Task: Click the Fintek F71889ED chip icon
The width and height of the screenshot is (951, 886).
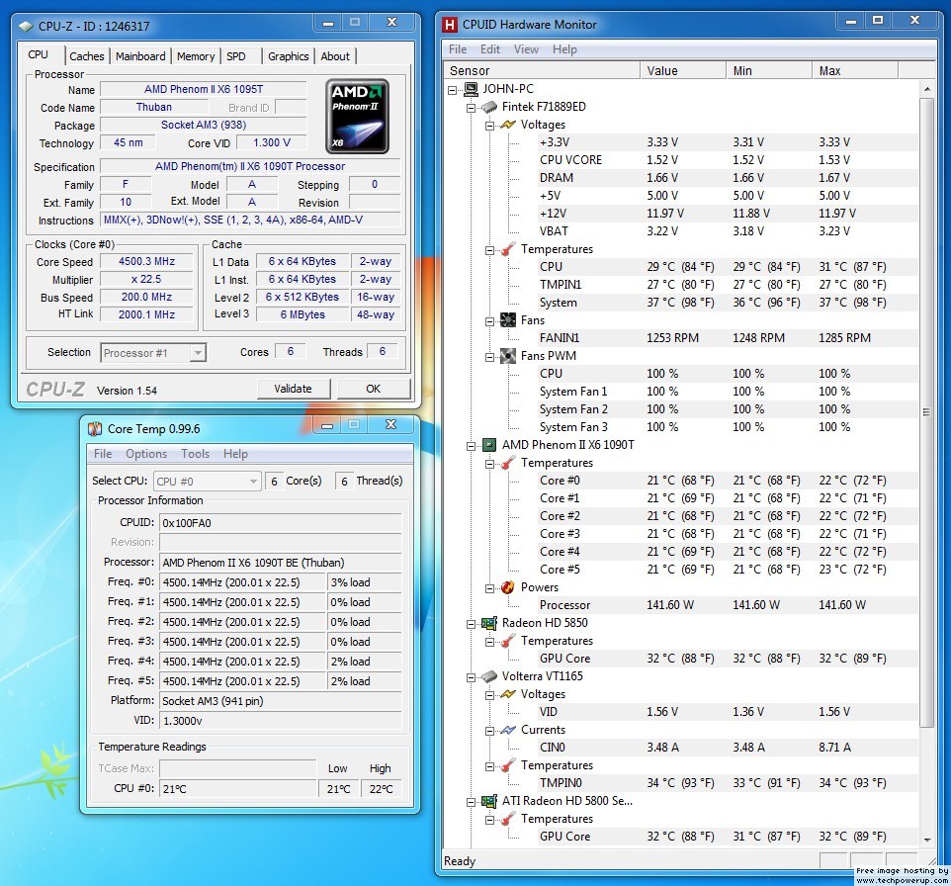Action: tap(489, 107)
